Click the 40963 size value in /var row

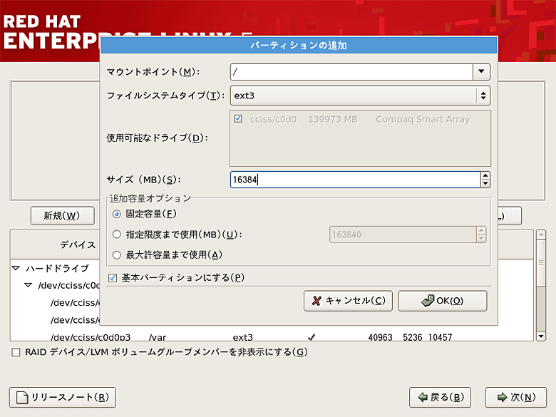coord(380,337)
